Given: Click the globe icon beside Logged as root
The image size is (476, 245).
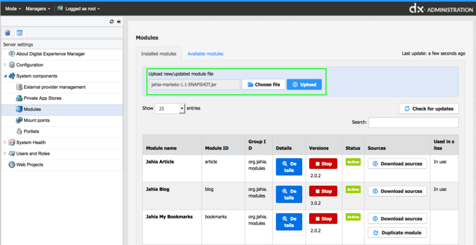Looking at the screenshot, I should click(60, 9).
